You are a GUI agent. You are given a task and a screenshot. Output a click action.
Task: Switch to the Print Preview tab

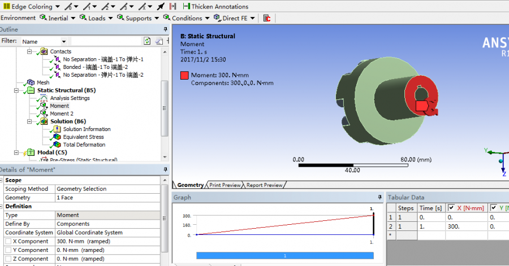pos(225,185)
